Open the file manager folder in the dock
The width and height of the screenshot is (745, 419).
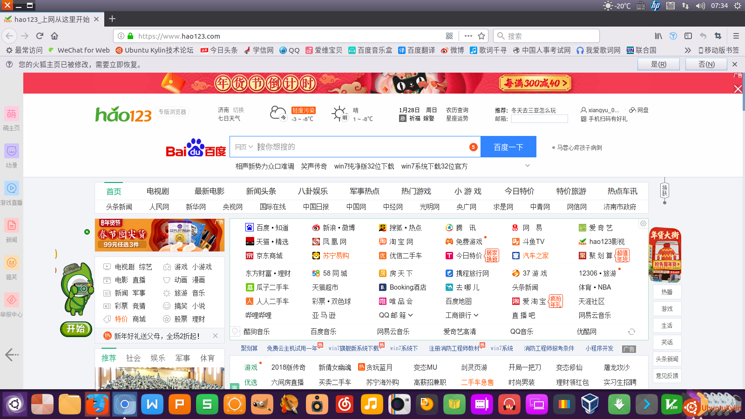[x=70, y=404]
